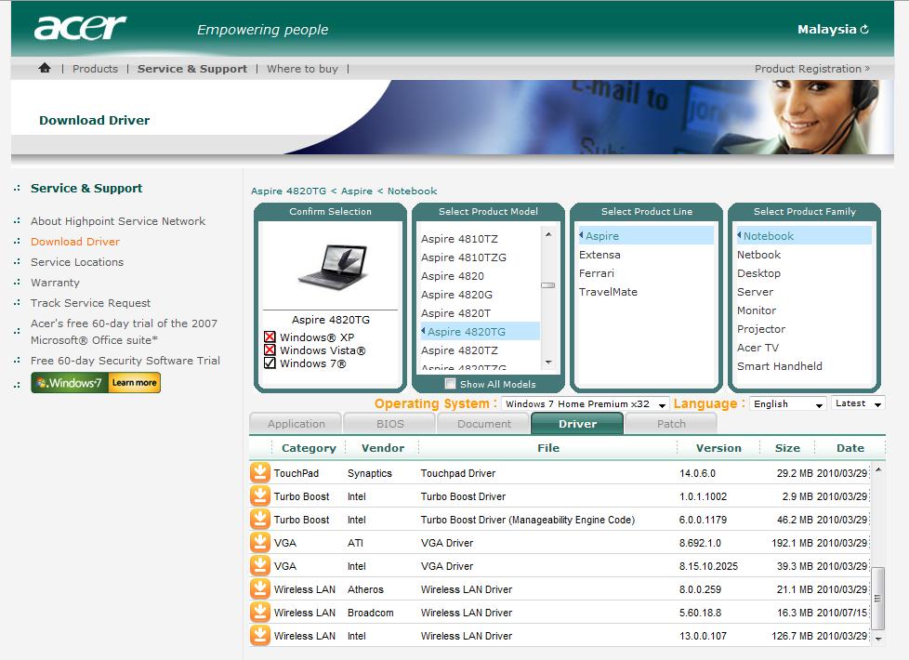Select Smart Handheld product family

point(779,366)
